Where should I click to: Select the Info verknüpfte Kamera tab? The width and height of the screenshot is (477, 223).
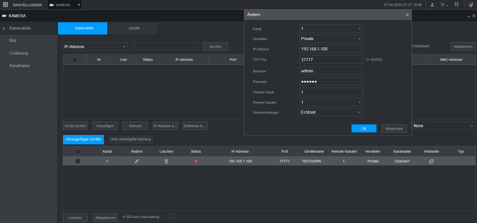point(131,139)
